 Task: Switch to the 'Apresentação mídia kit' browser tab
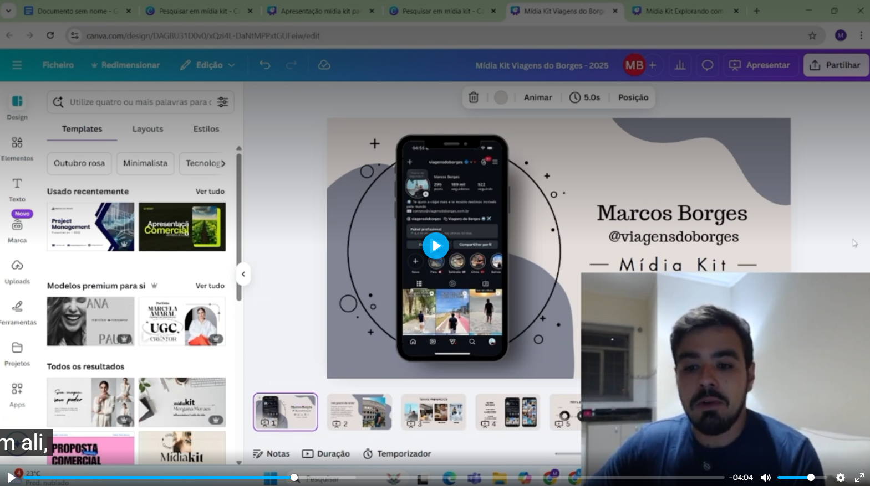(x=320, y=11)
